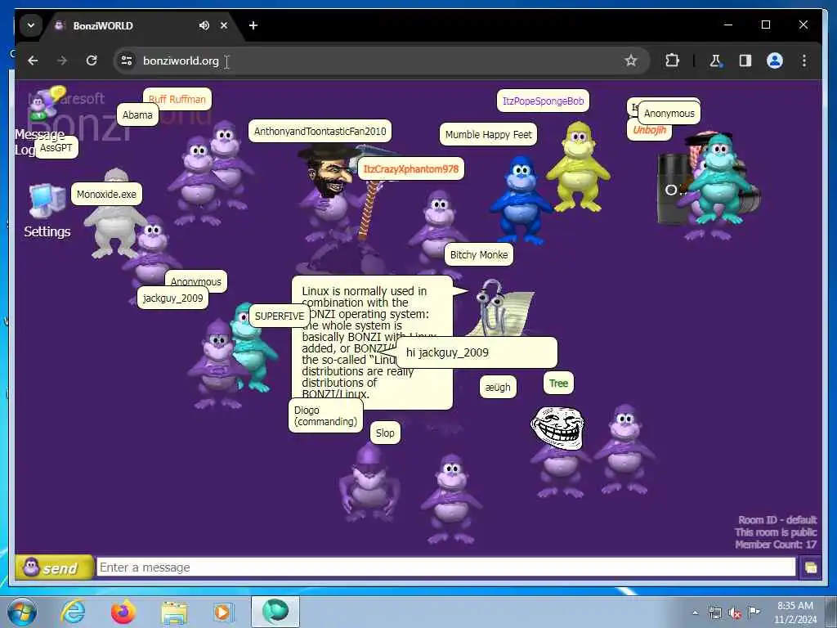Open Windows Media Player from taskbar
The height and width of the screenshot is (628, 837).
[223, 612]
